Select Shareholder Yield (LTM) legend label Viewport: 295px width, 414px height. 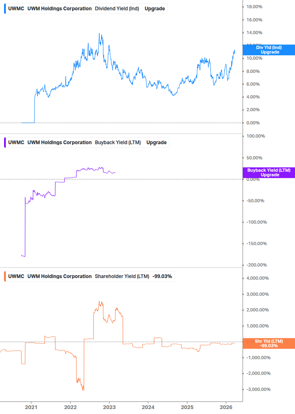click(x=122, y=276)
